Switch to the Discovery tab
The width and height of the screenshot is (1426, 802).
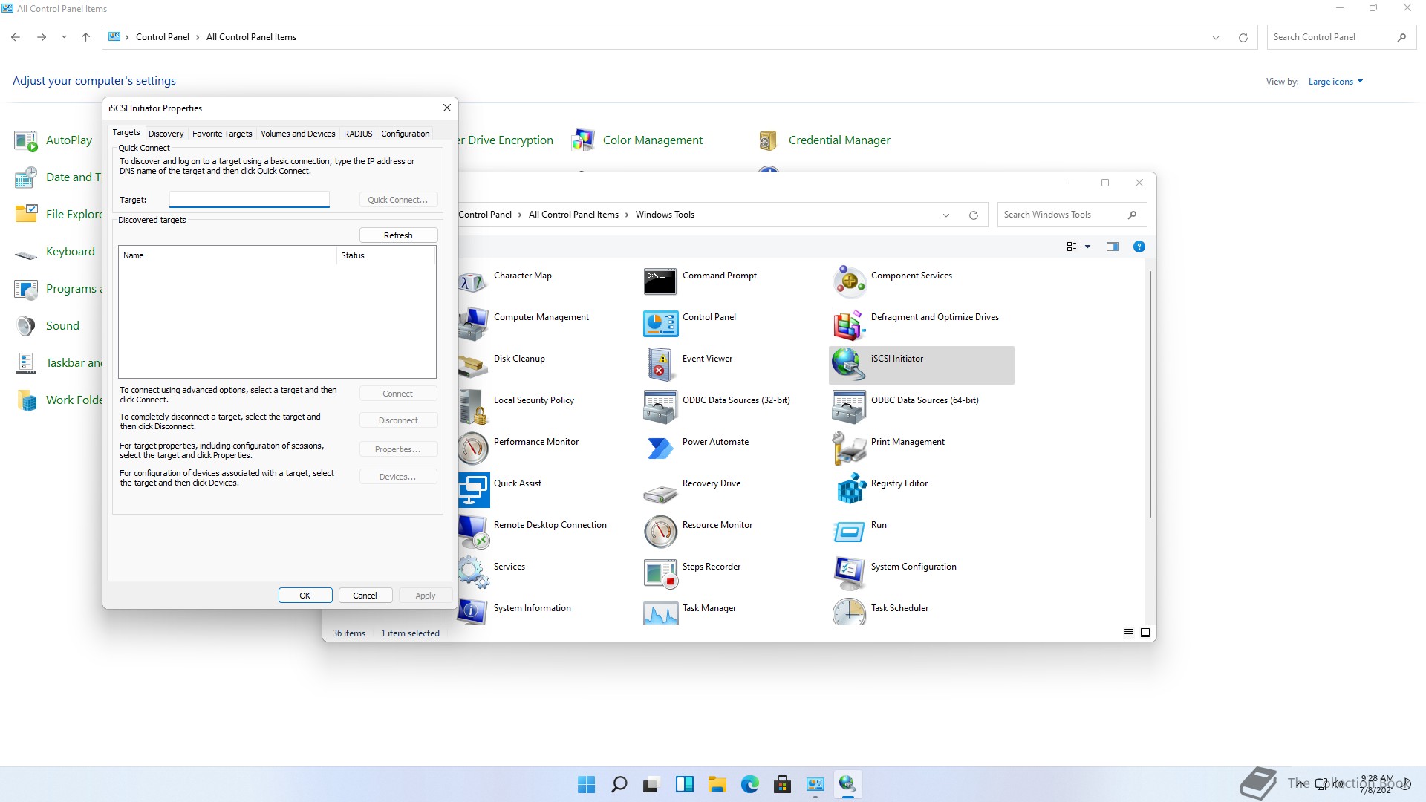166,134
